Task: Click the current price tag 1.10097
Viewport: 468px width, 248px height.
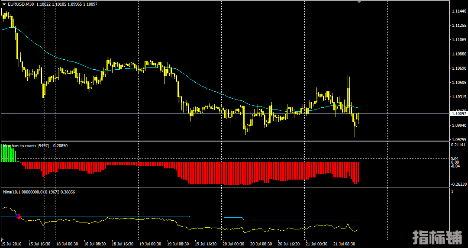Action: 458,113
